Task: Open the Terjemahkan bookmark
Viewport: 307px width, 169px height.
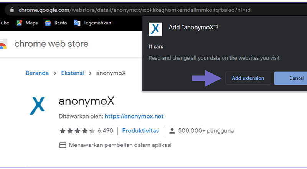Action: click(x=92, y=23)
